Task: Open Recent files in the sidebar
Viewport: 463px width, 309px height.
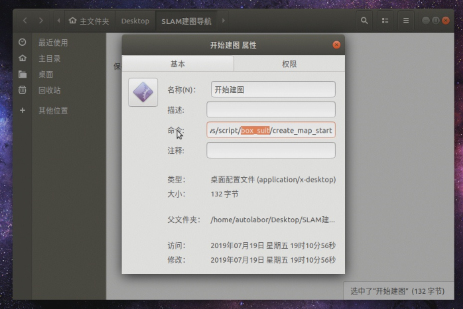Action: click(52, 42)
